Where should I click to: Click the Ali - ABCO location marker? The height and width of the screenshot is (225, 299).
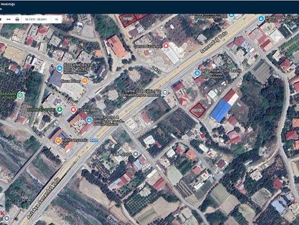click(x=136, y=154)
